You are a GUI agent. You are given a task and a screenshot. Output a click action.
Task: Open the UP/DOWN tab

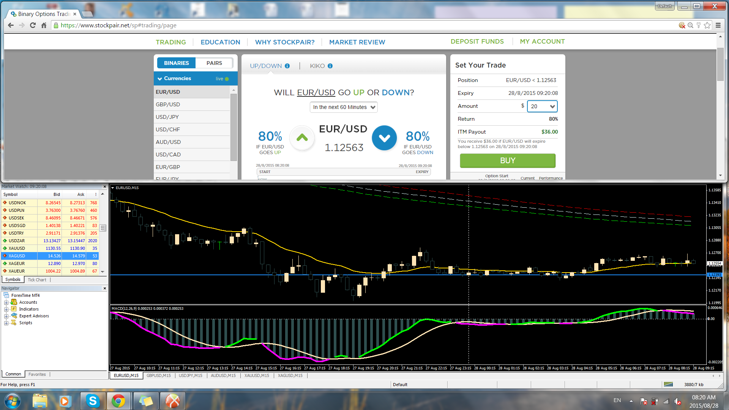(x=266, y=66)
